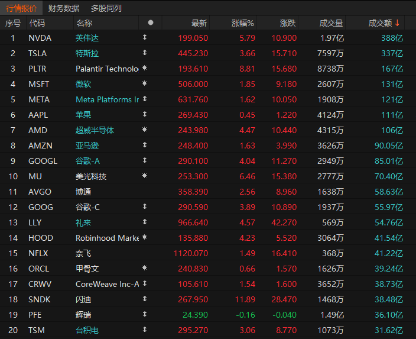416x339 pixels.
Task: Open the 行情报价 tab
Action: coord(21,8)
